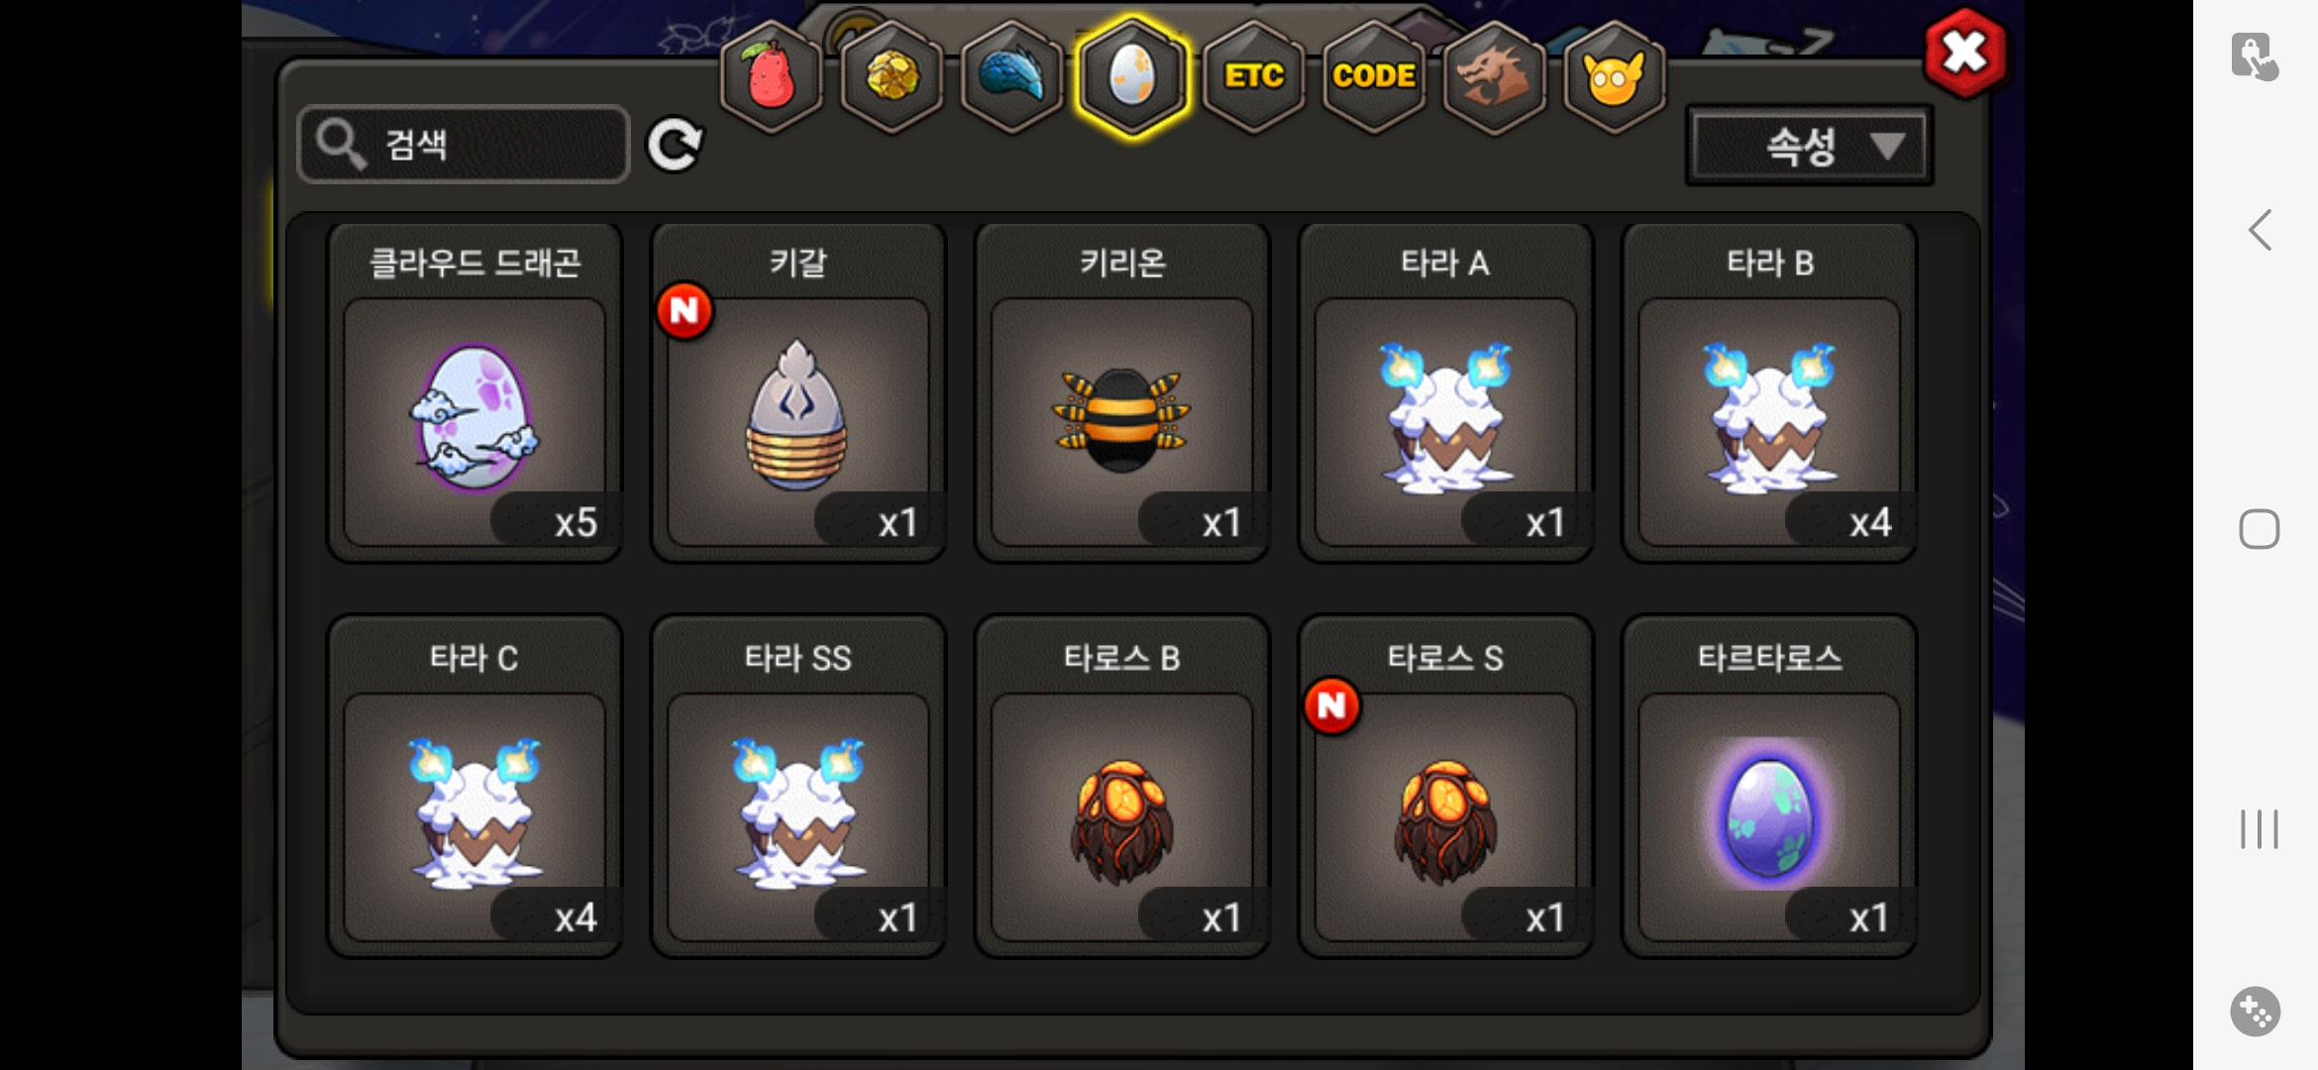Open the gold nugget category tab
The image size is (2318, 1070).
coord(892,76)
